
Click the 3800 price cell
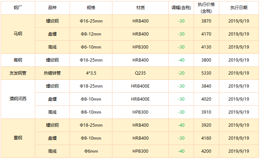(206, 60)
